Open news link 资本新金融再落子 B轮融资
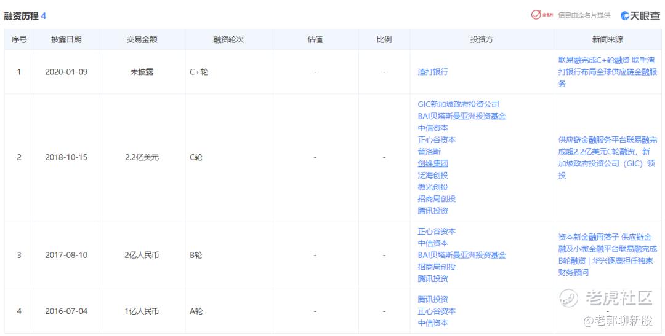Screen dimensions: 665x336 click(607, 255)
